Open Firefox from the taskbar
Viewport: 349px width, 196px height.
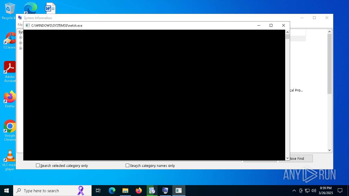[x=139, y=191]
